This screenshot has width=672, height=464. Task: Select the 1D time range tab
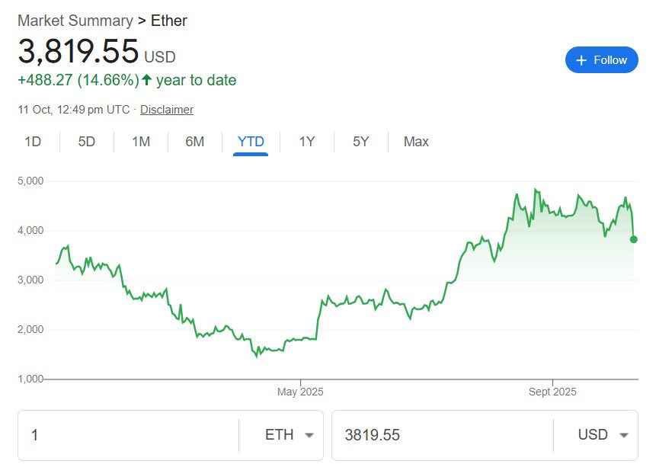tap(33, 142)
